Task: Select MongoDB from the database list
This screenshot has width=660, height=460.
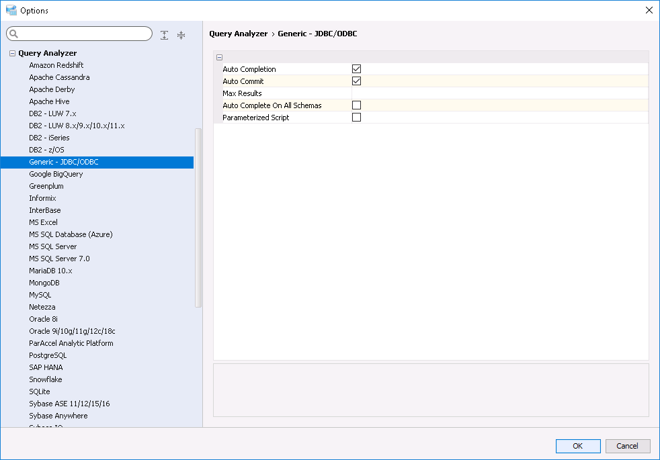Action: pos(44,283)
